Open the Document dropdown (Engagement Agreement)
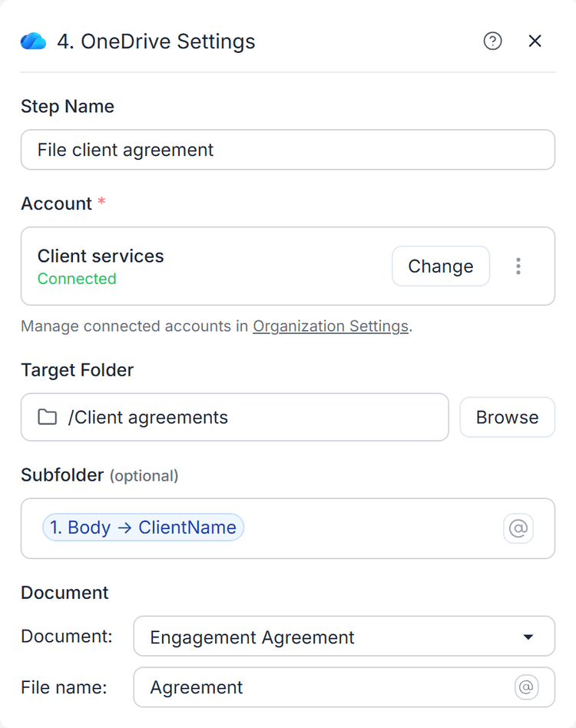 (344, 636)
